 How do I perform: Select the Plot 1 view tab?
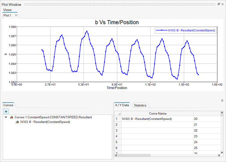click(x=7, y=15)
